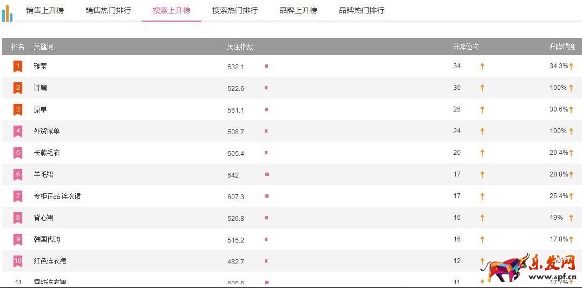Click the 升降幅度 column header
The image size is (582, 288).
[x=562, y=47]
